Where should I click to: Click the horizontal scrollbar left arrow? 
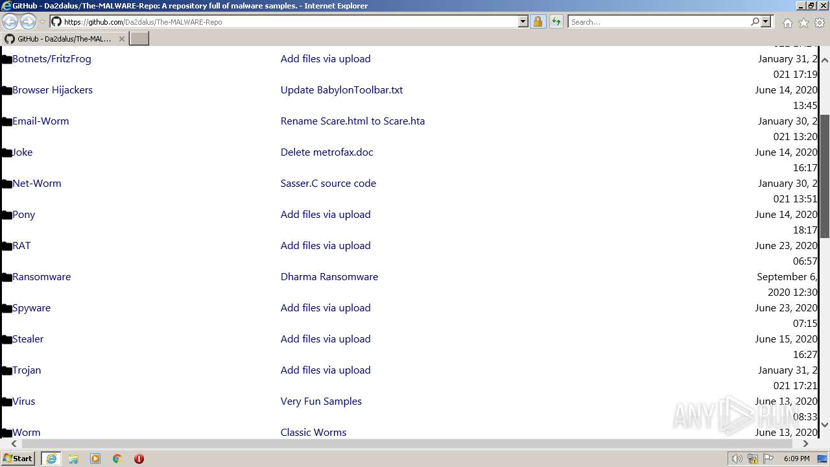pos(14,444)
